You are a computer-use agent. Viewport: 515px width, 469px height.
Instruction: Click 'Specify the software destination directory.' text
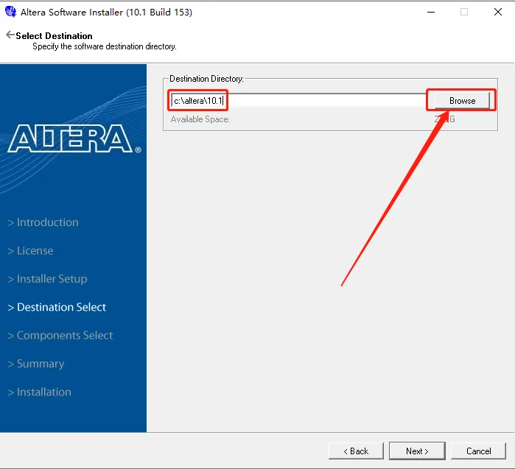(x=105, y=46)
